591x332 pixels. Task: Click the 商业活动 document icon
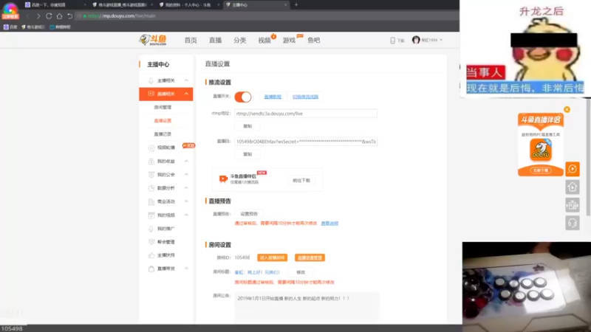click(151, 201)
